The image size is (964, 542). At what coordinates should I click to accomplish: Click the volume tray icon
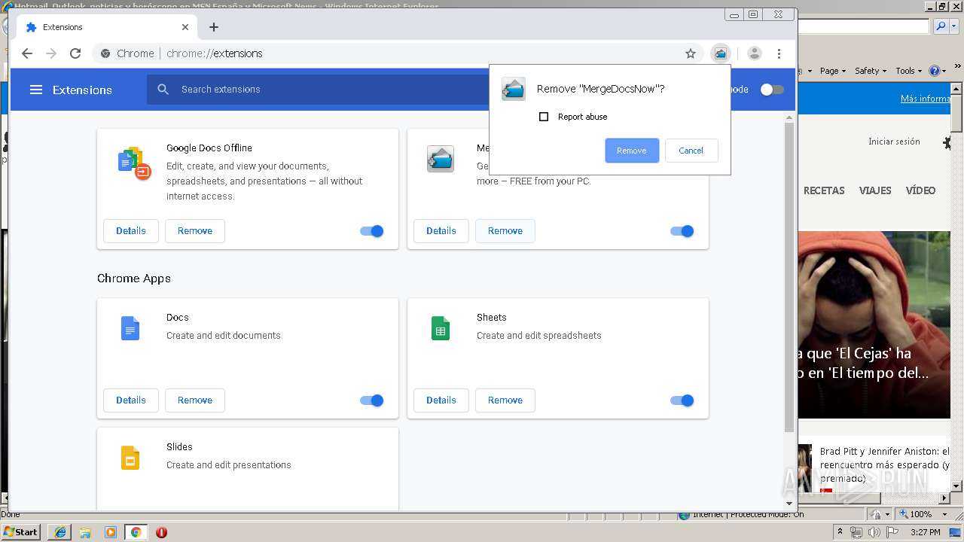(x=873, y=532)
